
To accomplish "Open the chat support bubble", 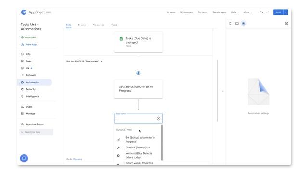I will coord(24,158).
